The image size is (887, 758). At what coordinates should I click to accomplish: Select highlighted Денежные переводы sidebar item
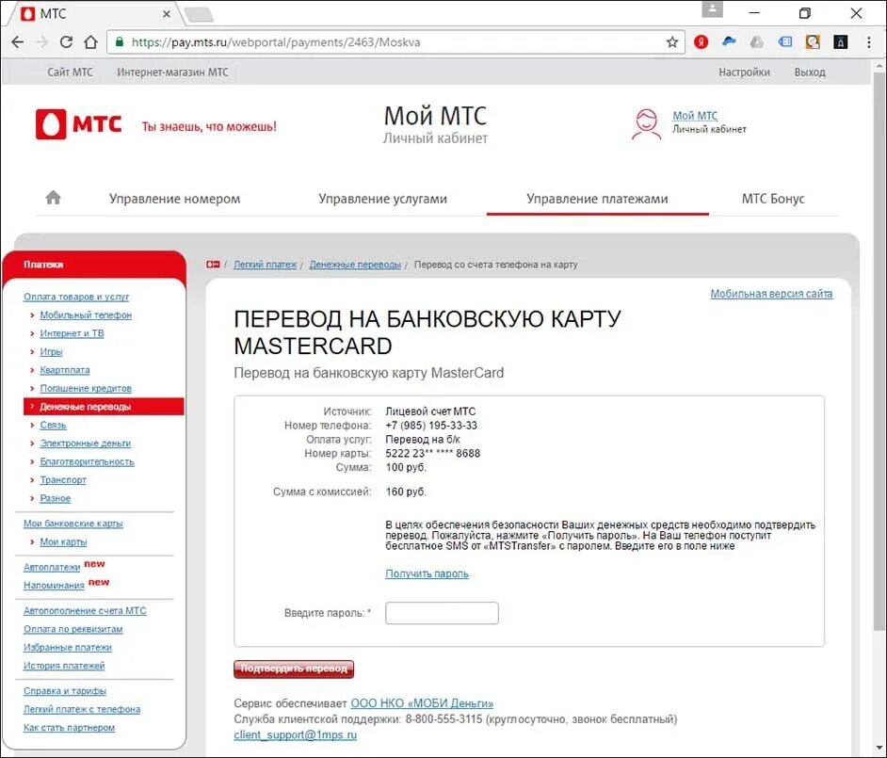pos(105,406)
